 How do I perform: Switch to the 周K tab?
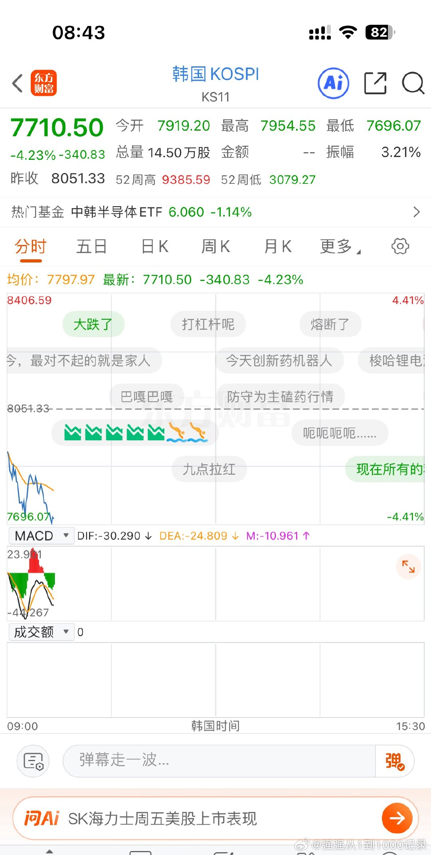coord(215,246)
